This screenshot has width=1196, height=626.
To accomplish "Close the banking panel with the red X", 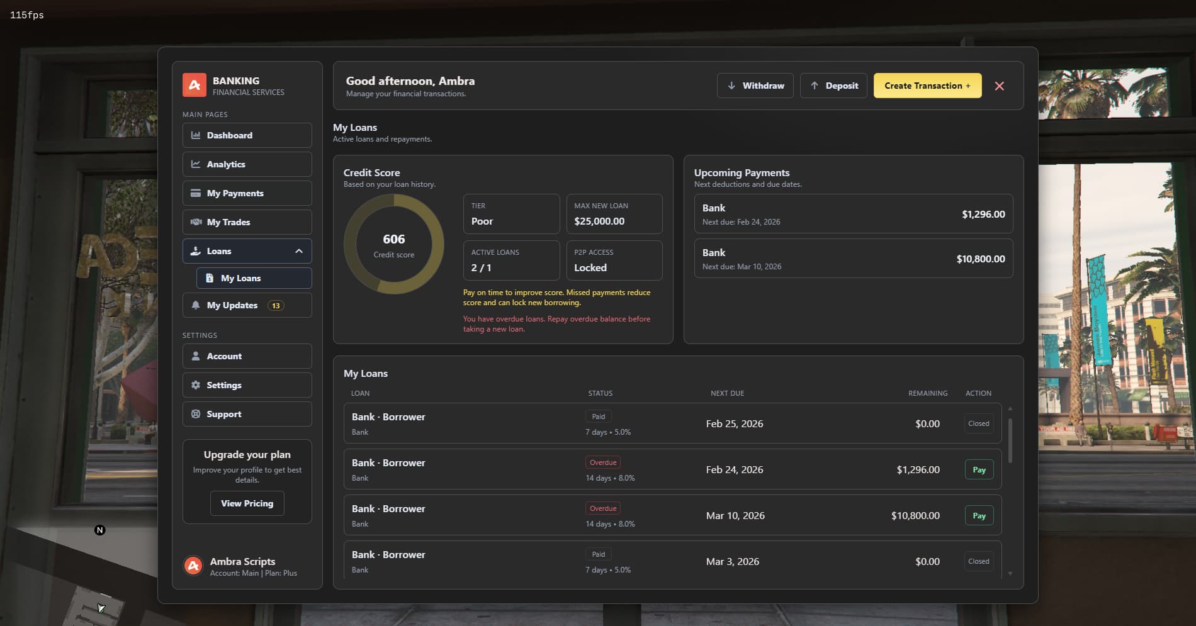I will [x=1000, y=86].
